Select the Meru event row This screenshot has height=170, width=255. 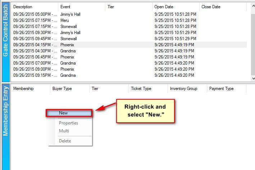[x=129, y=20]
